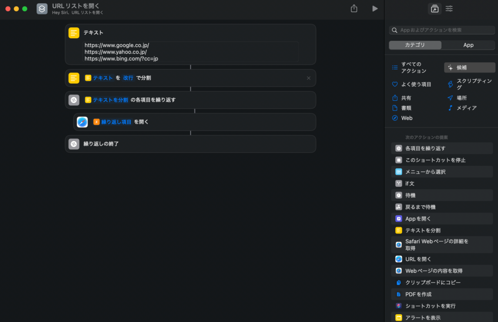Select the カテゴリ tab

pos(415,45)
